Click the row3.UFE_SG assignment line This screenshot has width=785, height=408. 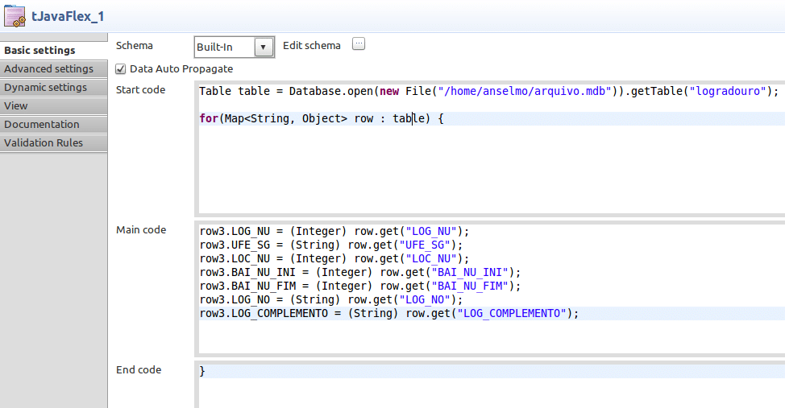point(331,245)
